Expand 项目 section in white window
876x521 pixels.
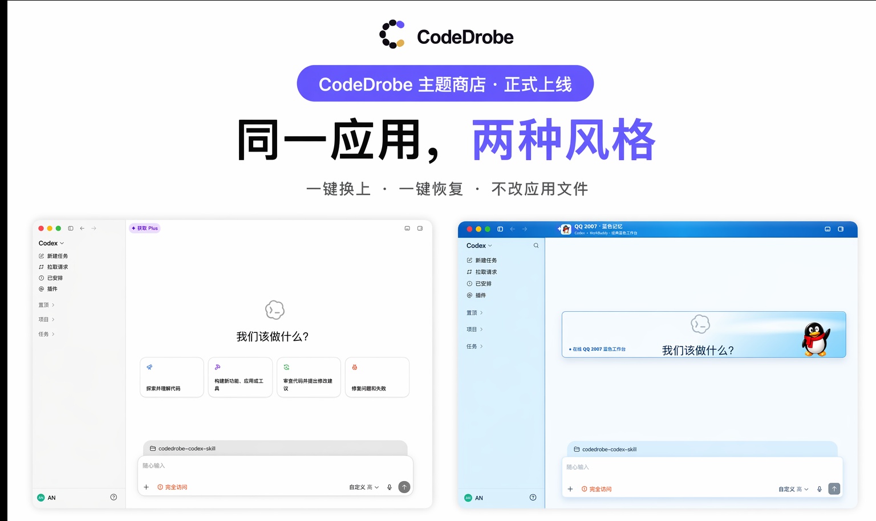[x=46, y=319]
